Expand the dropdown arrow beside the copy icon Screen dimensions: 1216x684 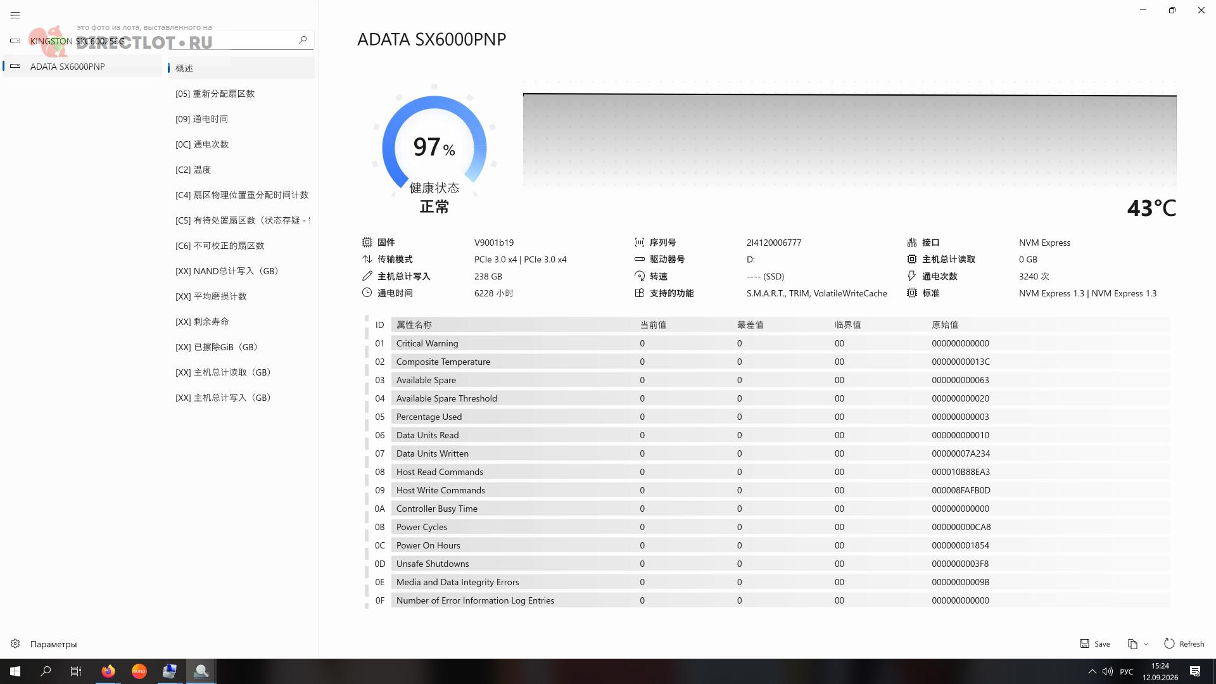[x=1146, y=644]
